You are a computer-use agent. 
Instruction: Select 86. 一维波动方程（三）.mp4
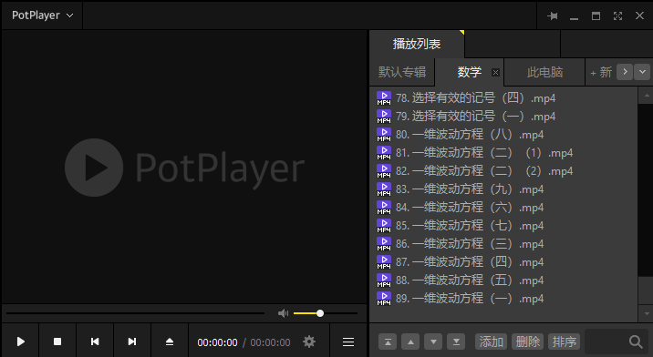tap(503, 244)
